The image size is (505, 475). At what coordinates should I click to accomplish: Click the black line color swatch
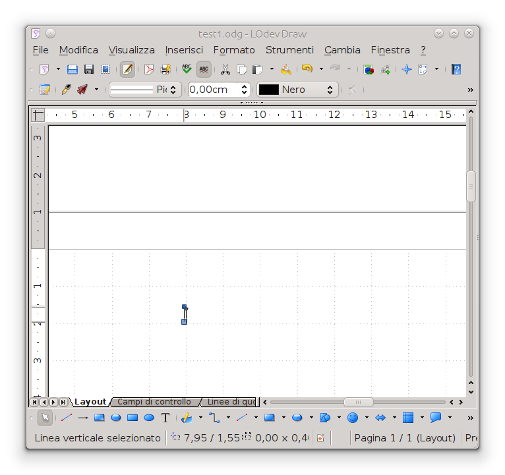coord(269,90)
